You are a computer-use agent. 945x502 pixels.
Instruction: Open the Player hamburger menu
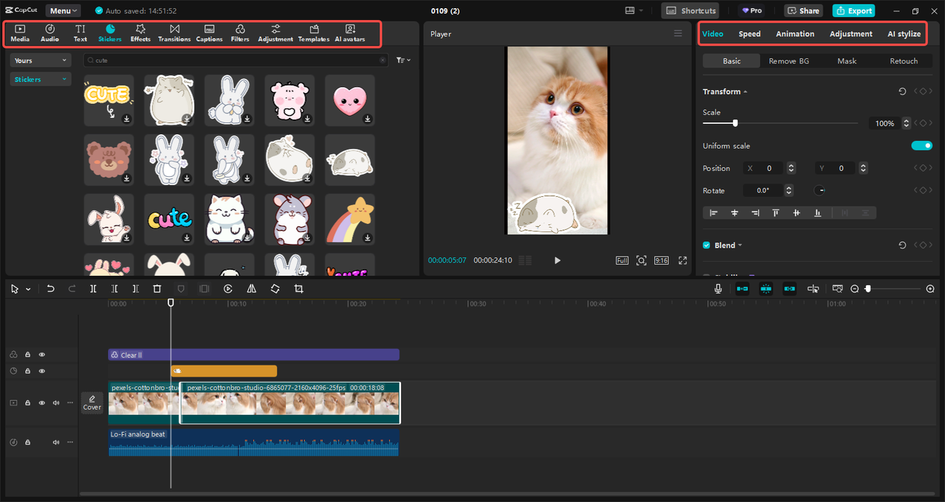(678, 33)
